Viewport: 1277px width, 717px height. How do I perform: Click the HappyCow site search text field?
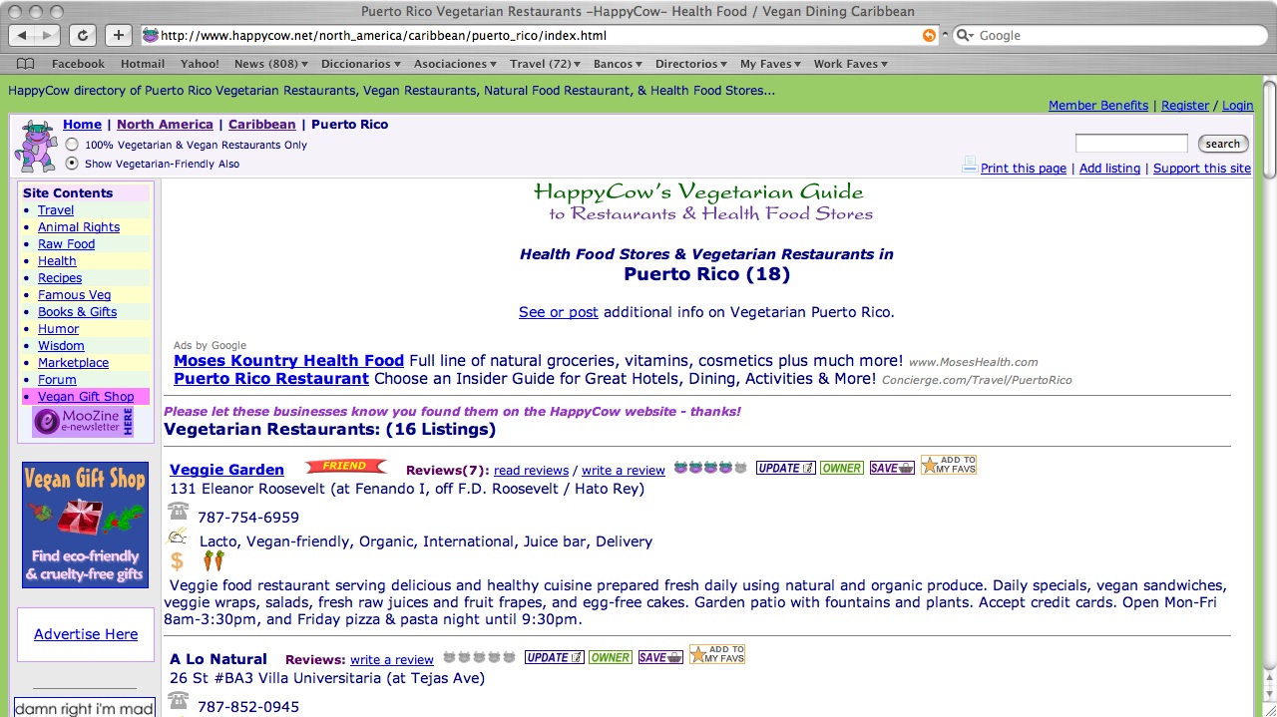(x=1130, y=144)
